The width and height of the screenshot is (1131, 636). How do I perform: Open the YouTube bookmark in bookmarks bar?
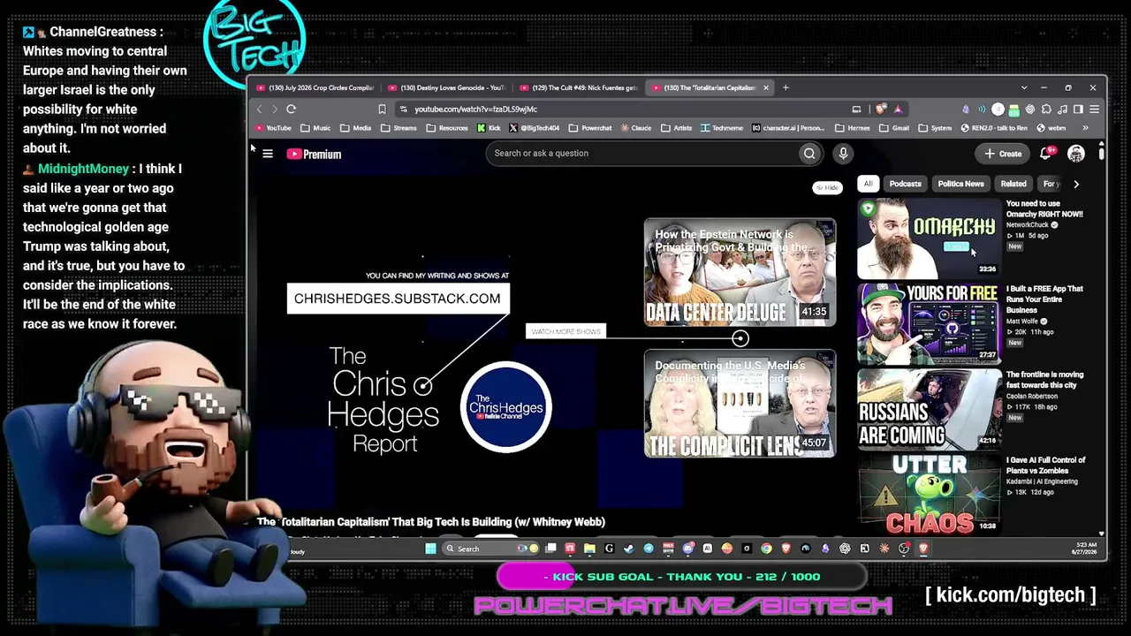coord(273,128)
